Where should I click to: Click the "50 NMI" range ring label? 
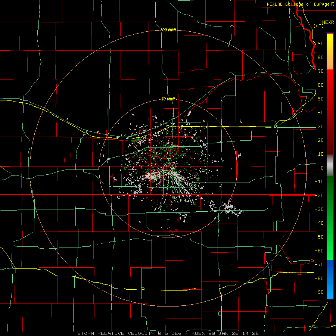click(x=168, y=99)
